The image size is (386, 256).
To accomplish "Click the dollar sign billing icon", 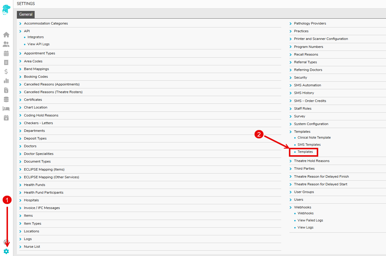I will coord(6,72).
